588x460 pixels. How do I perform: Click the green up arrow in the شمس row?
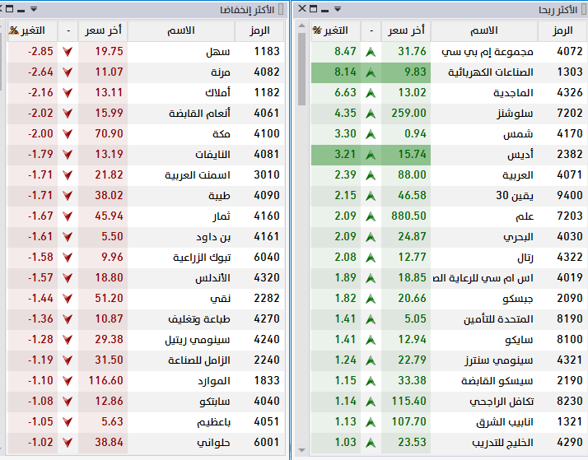click(371, 134)
